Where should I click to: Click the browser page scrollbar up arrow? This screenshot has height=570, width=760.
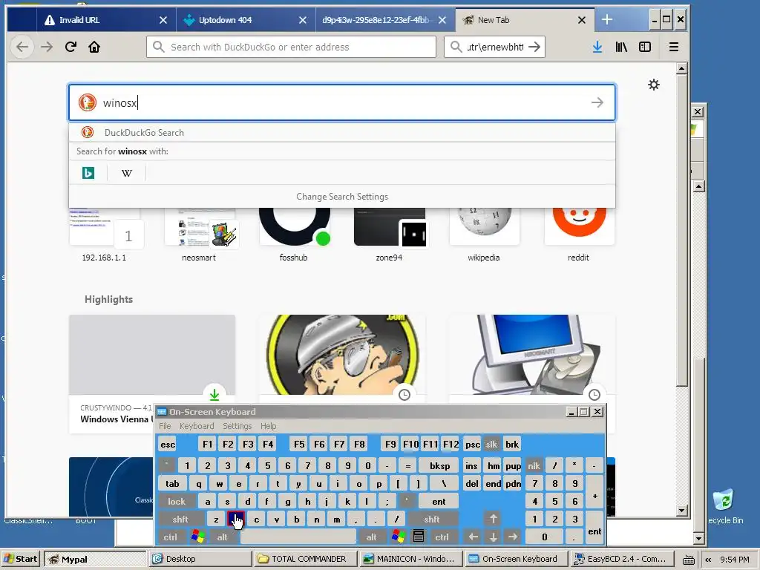click(681, 68)
